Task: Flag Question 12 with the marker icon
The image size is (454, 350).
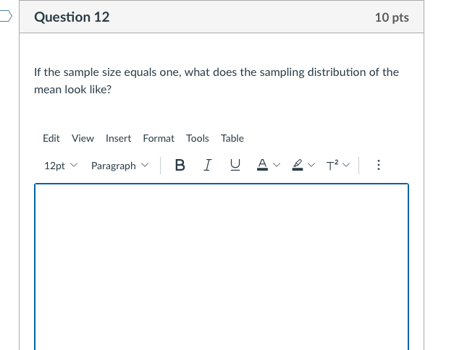Action: (x=6, y=16)
